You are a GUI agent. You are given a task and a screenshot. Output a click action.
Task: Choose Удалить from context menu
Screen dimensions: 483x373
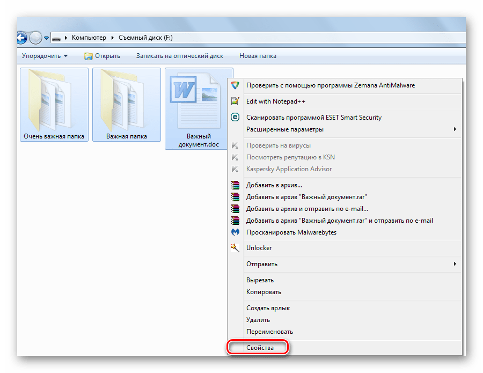pyautogui.click(x=345, y=320)
